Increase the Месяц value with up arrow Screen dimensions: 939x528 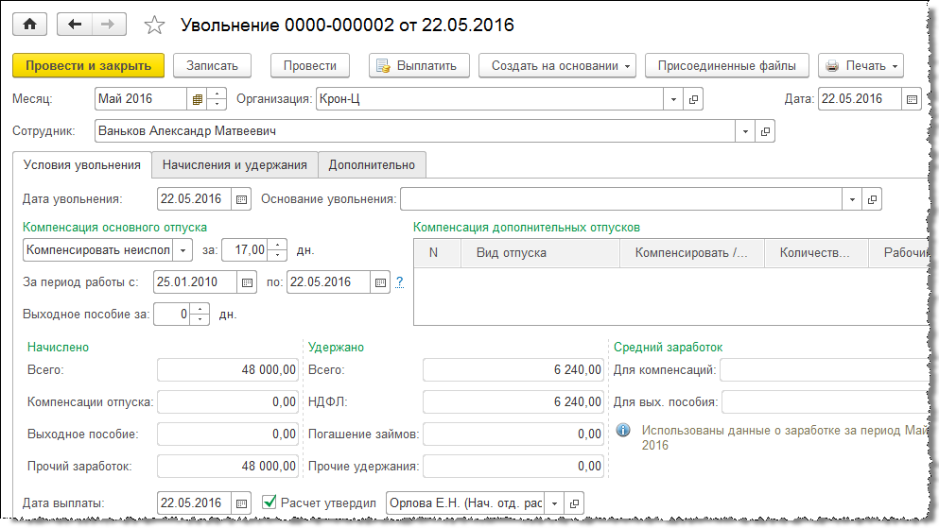click(x=217, y=94)
